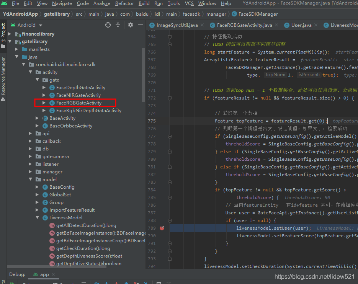The image size is (358, 284).
Task: Click manager in breadcrumb bar
Action: point(216,14)
